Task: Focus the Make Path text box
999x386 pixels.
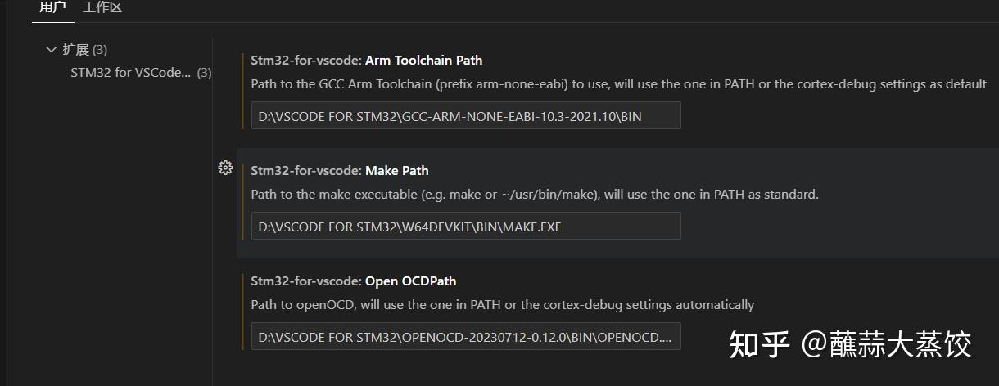Action: 465,227
